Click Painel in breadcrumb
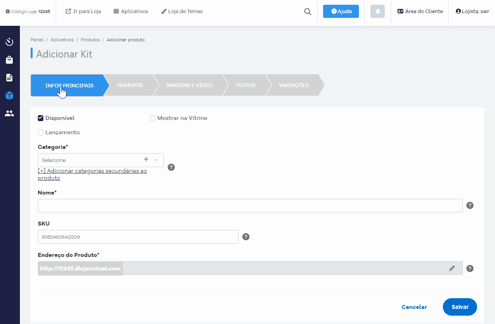 37,40
